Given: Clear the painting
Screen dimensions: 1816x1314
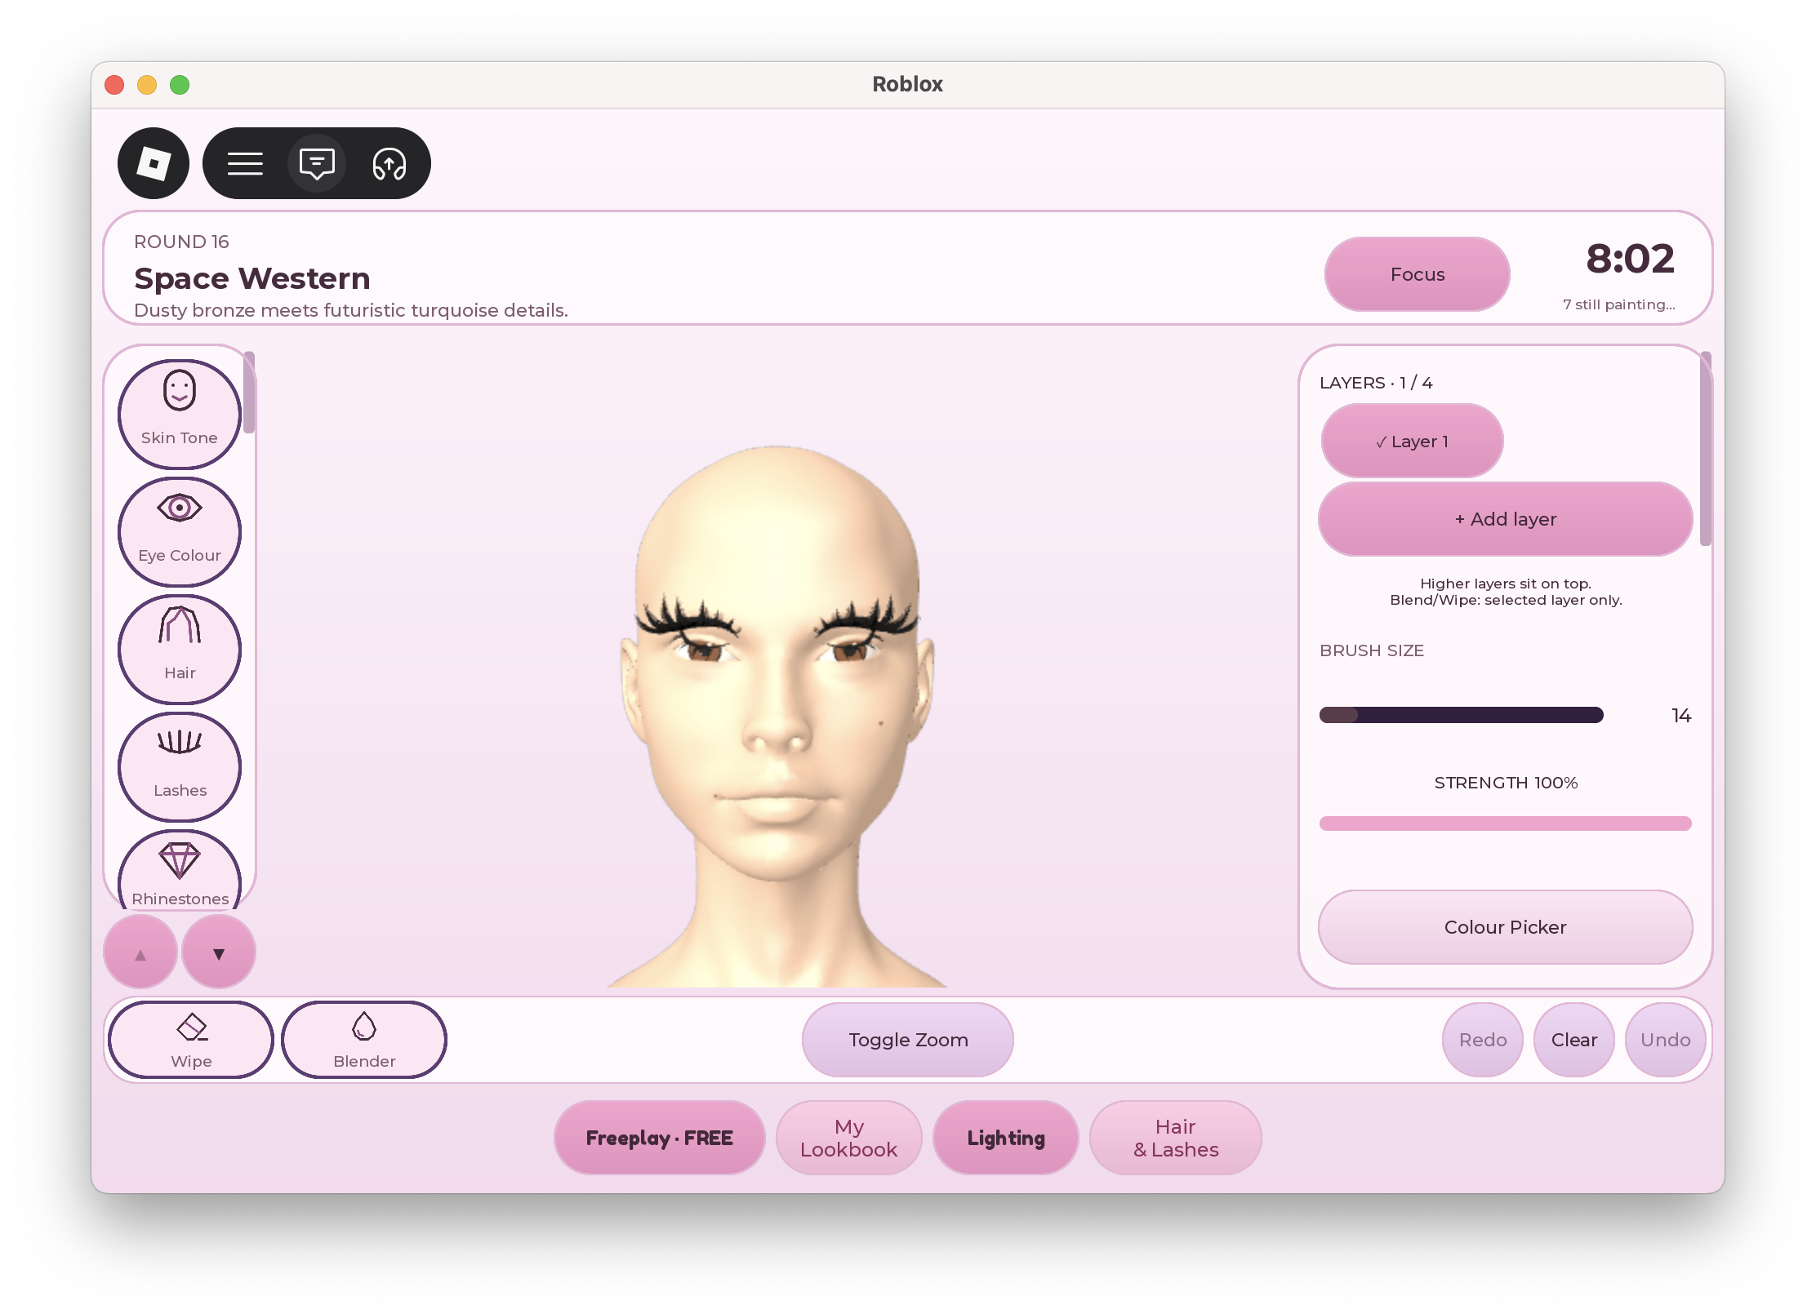Looking at the screenshot, I should coord(1574,1040).
